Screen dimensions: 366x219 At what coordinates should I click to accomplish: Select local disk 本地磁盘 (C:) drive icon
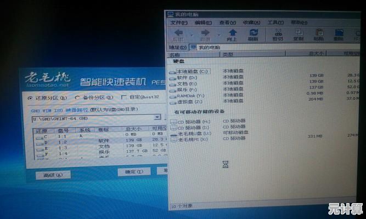tap(173, 72)
